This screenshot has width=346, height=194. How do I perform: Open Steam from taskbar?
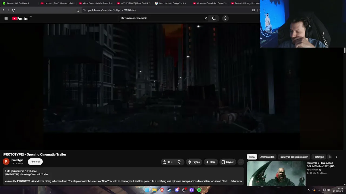click(x=169, y=190)
